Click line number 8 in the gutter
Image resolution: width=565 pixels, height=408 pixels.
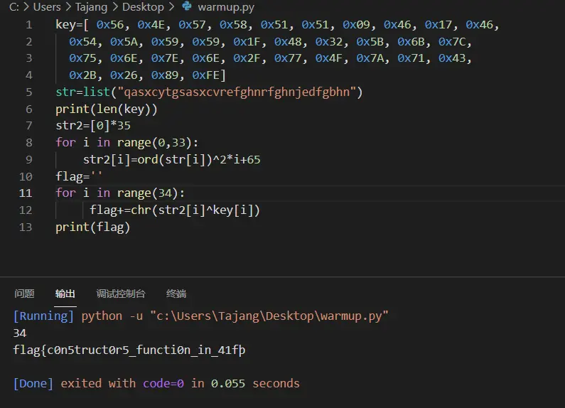tap(28, 143)
